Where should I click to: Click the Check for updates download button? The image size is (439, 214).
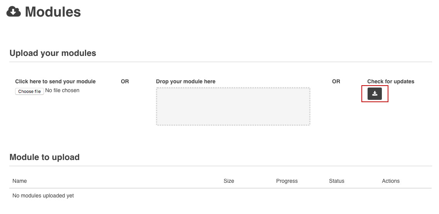[375, 94]
